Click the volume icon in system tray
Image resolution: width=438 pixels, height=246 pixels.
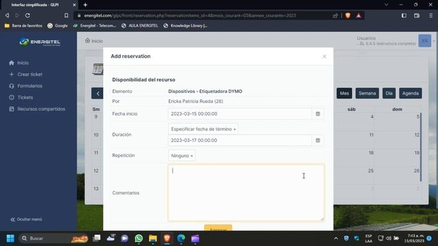pyautogui.click(x=388, y=238)
